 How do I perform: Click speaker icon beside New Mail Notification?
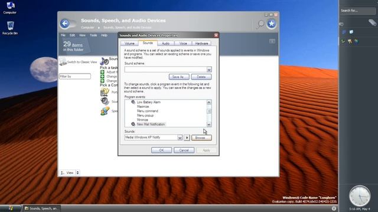(133, 124)
